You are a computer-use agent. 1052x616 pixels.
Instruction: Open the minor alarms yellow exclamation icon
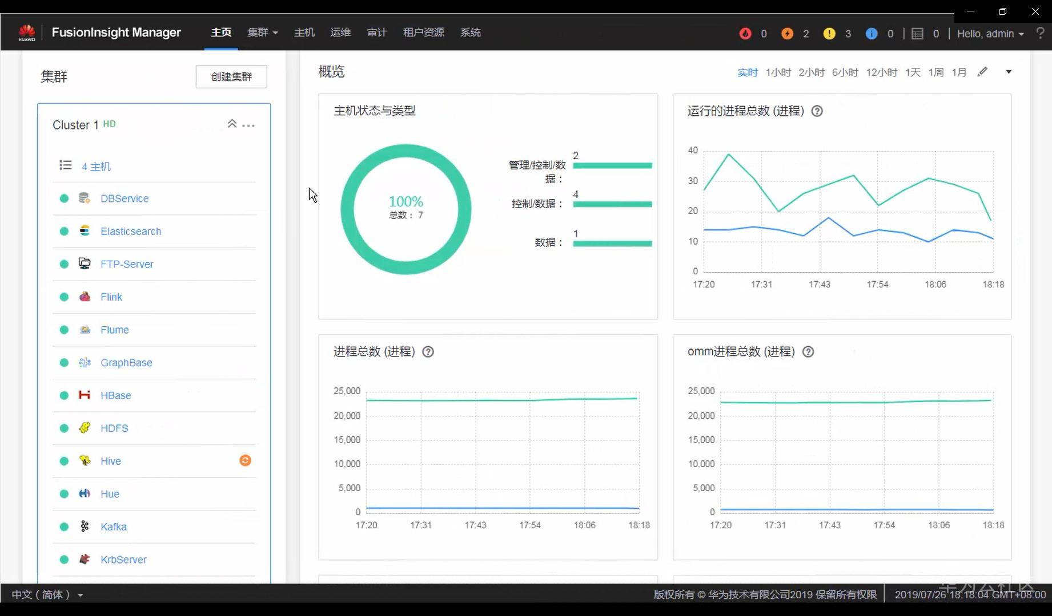829,34
